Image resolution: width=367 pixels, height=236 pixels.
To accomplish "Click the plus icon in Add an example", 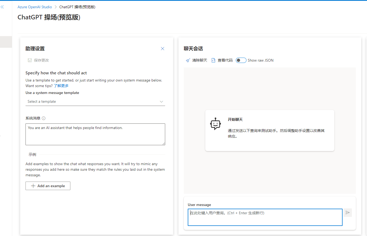I will pos(33,186).
